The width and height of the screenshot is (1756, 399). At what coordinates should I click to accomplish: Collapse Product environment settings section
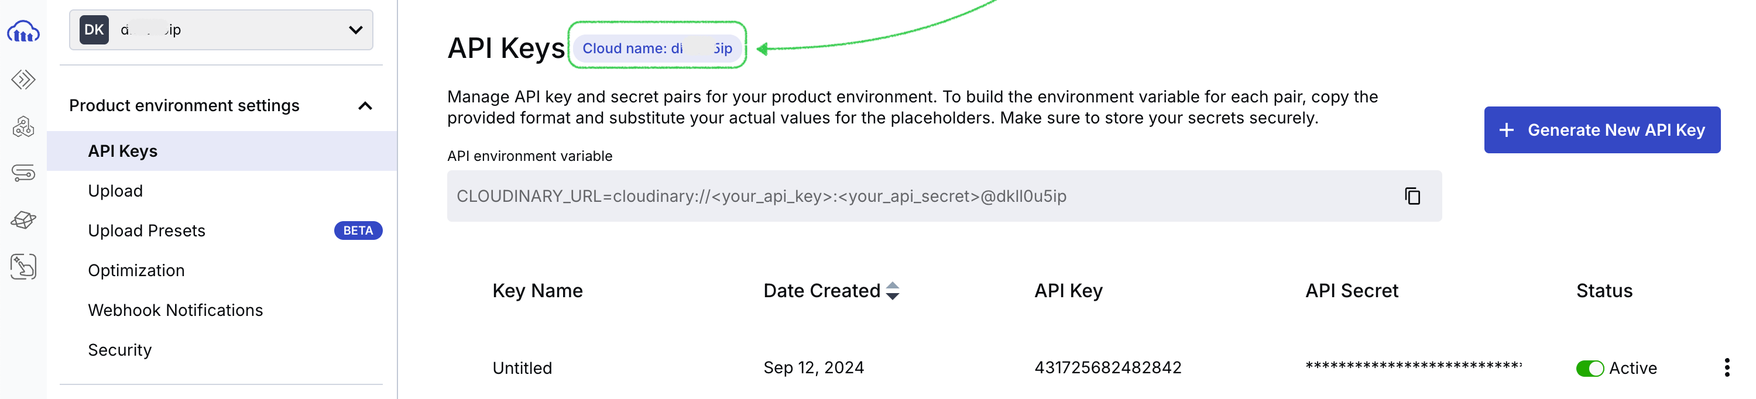tap(365, 105)
